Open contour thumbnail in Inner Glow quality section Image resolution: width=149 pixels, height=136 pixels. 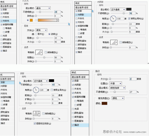(x=38, y=52)
